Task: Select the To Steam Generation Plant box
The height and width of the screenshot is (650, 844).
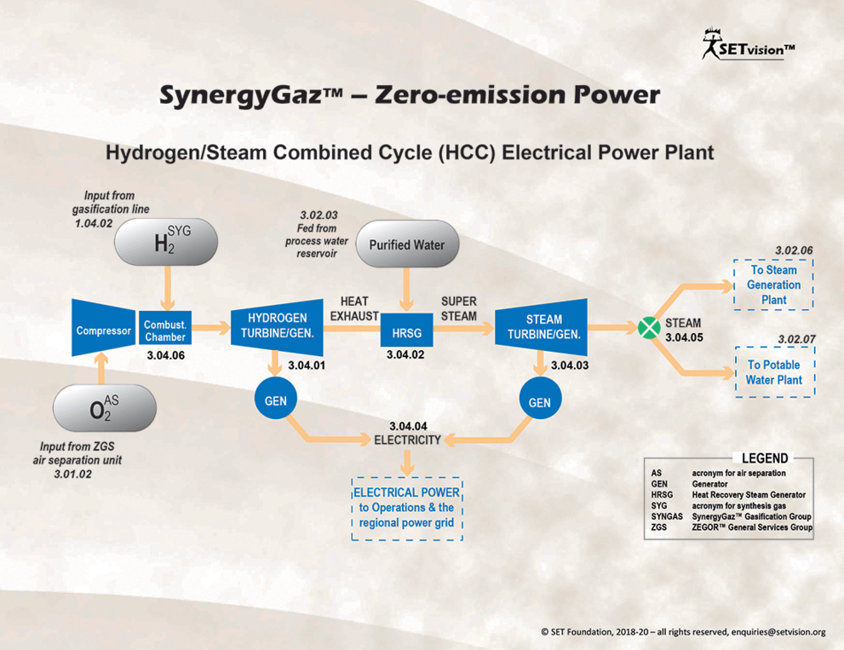Action: [773, 285]
